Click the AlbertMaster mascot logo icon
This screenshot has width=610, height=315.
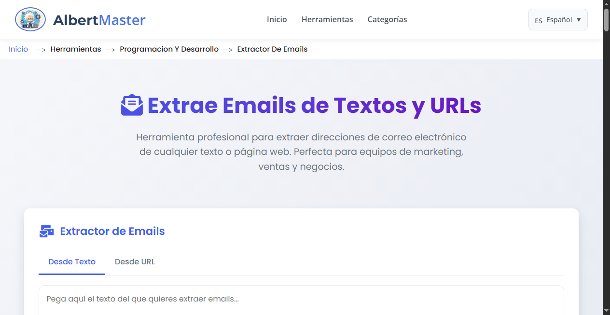[30, 19]
